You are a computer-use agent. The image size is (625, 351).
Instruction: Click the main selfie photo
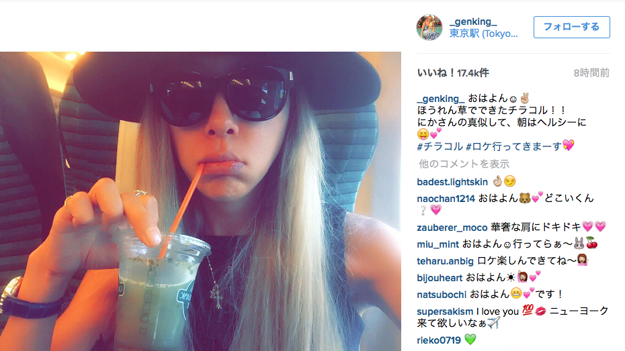point(200,201)
